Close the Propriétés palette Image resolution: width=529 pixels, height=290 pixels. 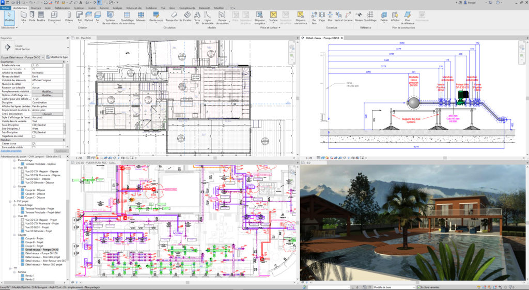coord(68,38)
